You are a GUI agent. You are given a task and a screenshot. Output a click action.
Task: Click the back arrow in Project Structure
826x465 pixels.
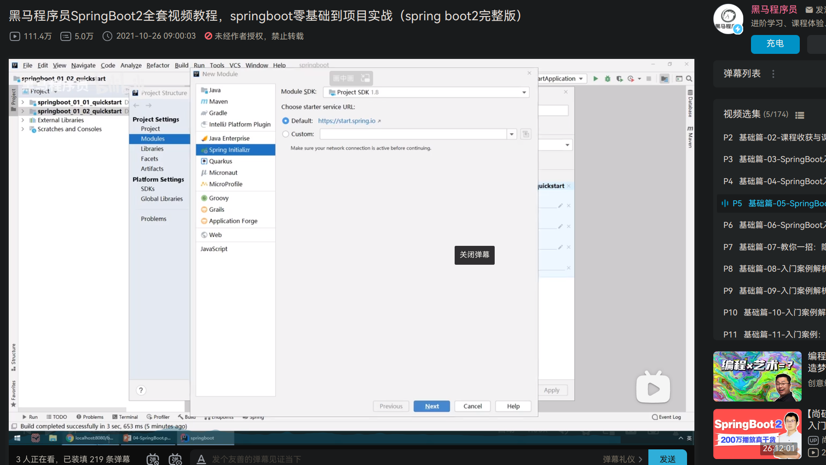click(136, 105)
